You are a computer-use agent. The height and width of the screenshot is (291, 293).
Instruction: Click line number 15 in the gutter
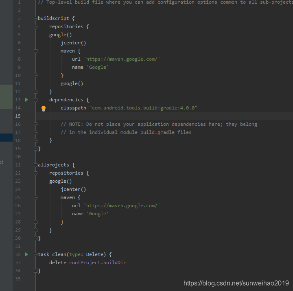tap(18, 116)
